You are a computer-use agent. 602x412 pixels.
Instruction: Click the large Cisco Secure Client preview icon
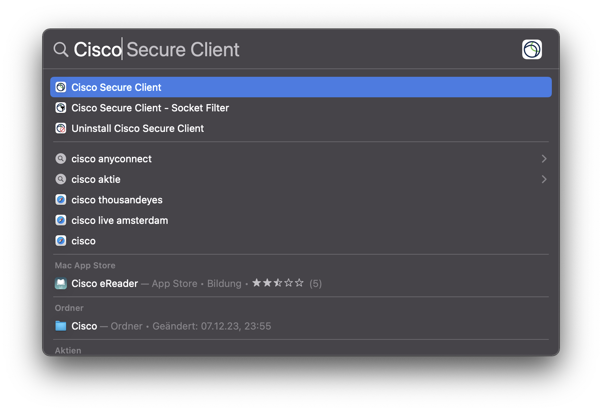pyautogui.click(x=532, y=49)
